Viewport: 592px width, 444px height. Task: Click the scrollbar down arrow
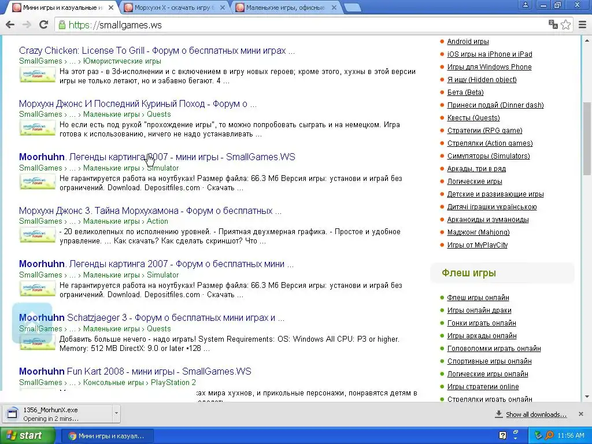click(x=587, y=397)
